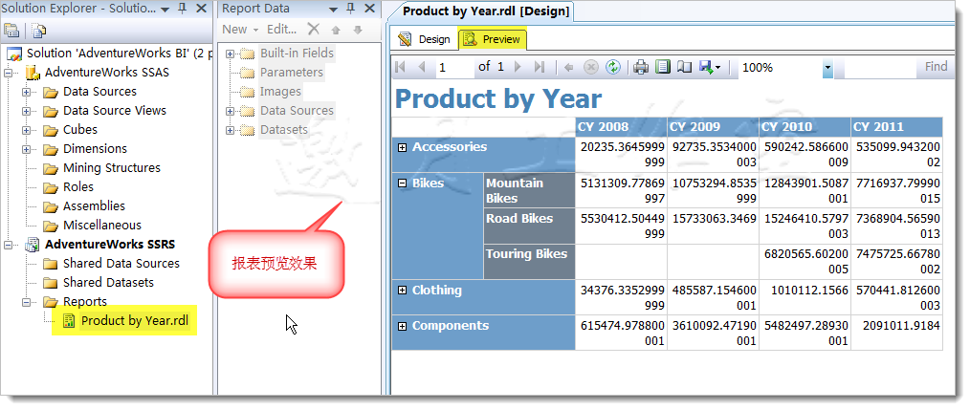970x410 pixels.
Task: Select the Miscellaneous folder
Action: point(102,226)
